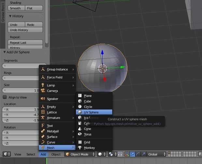This screenshot has width=202, height=164.
Task: Click the Grease Pencil tab
Action: point(3,12)
